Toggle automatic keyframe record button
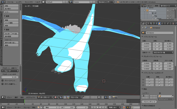Viewport: 177px width, 109px height. [124, 107]
